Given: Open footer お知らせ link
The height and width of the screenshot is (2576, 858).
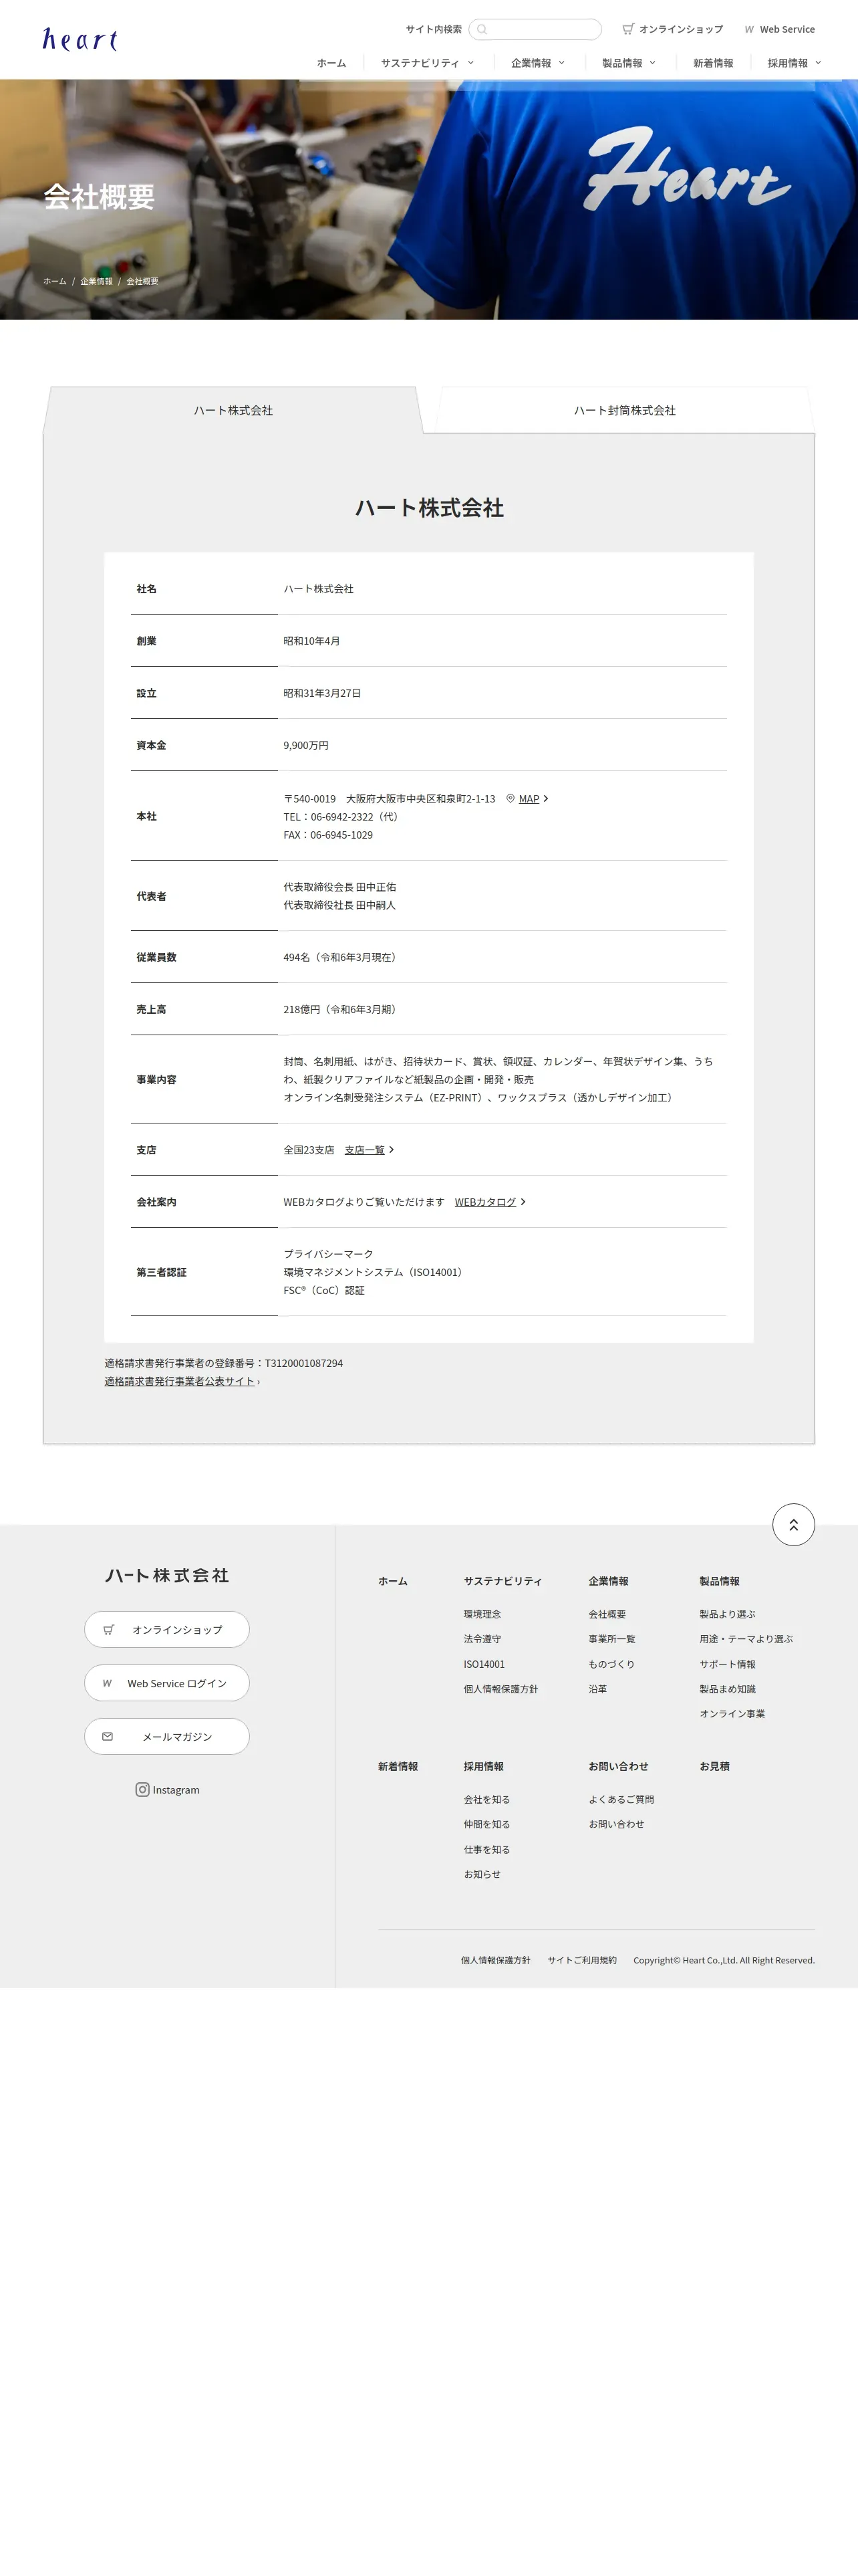Looking at the screenshot, I should click(482, 1874).
